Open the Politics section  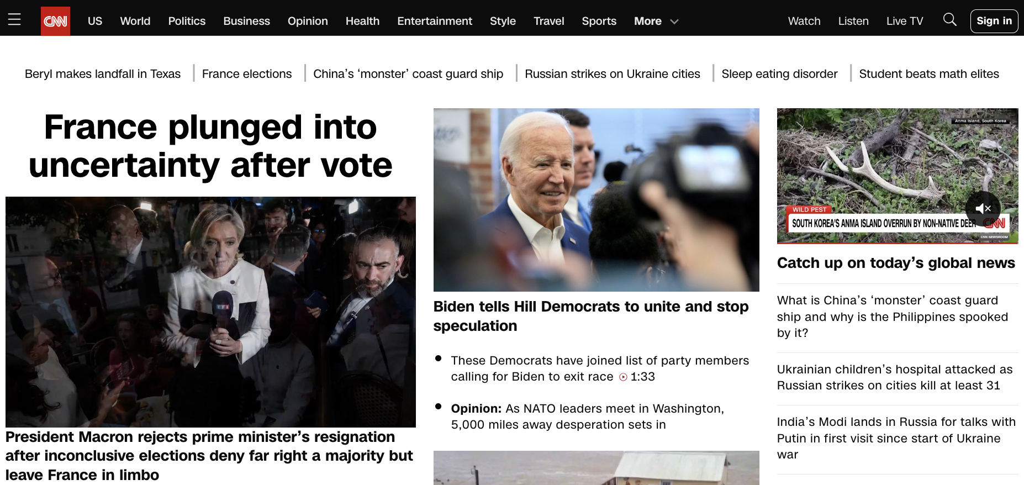[x=187, y=21]
